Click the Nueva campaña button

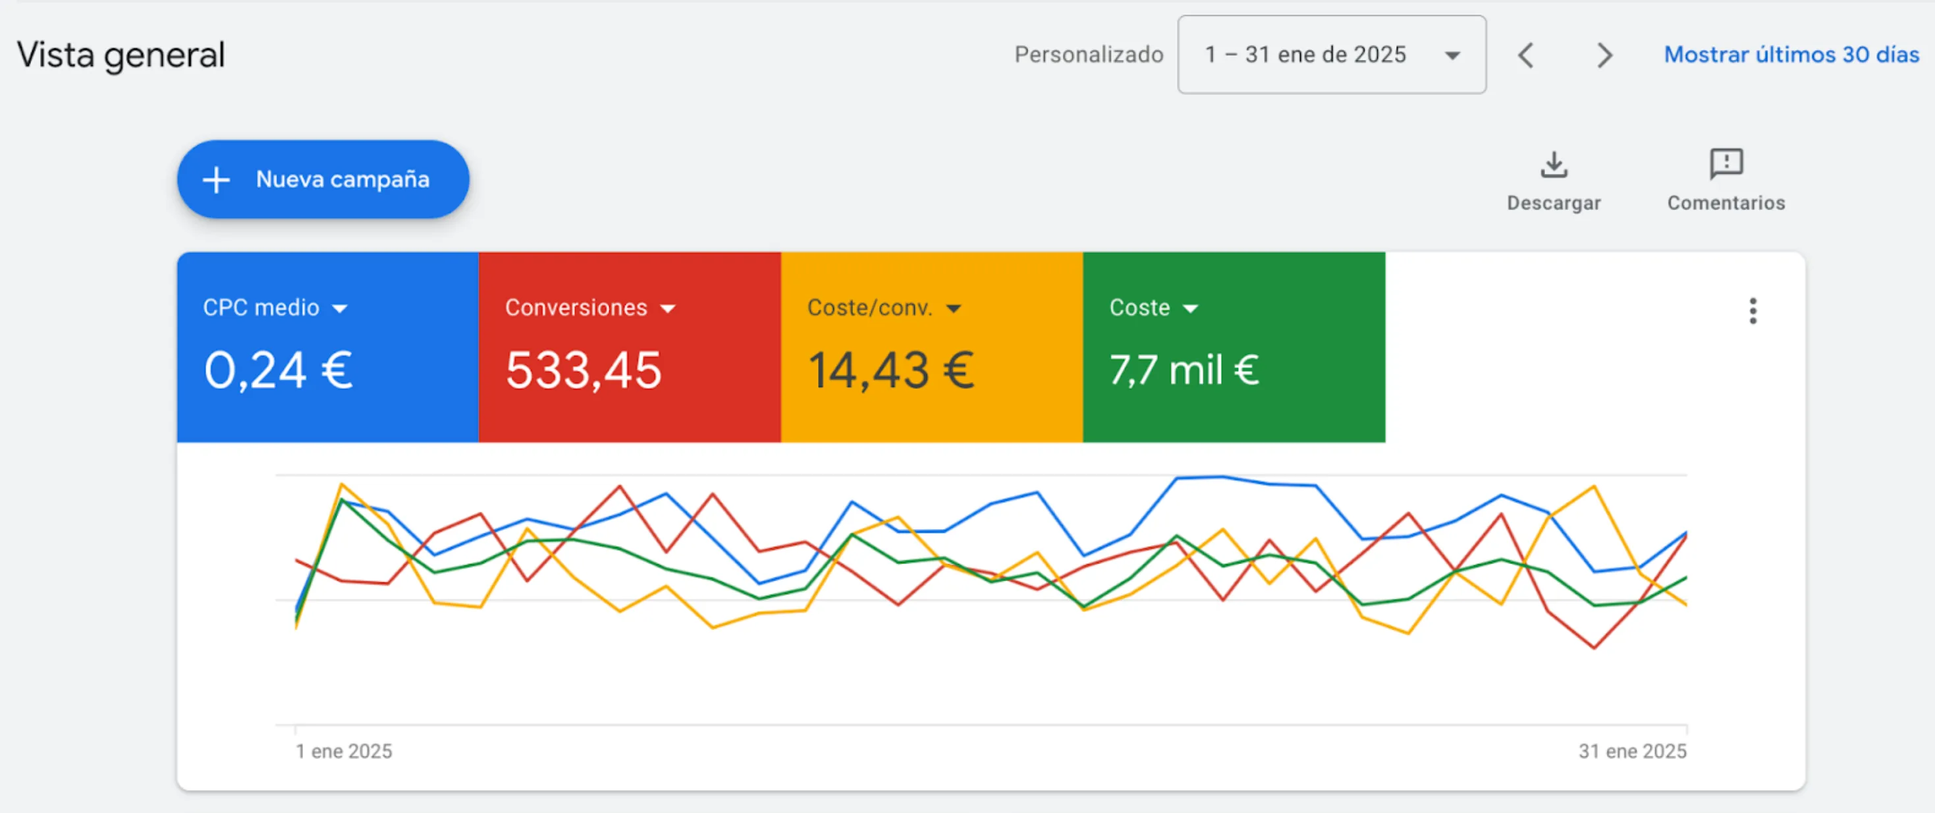[342, 180]
